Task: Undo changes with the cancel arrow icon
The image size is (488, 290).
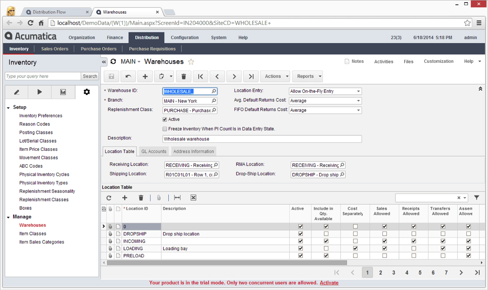Action: click(128, 76)
